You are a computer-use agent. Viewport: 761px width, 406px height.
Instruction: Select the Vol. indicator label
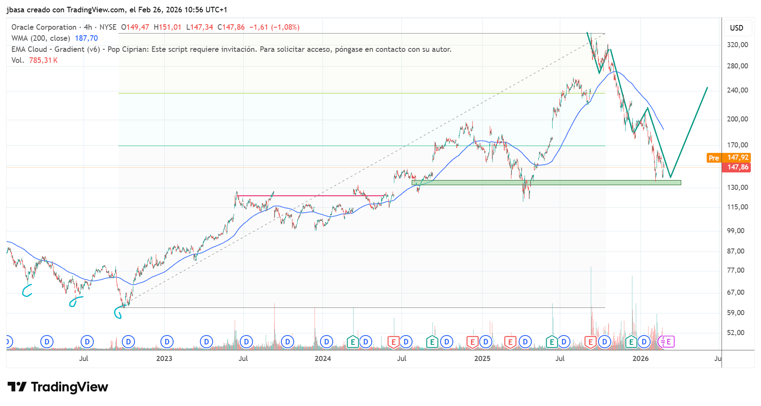point(17,60)
